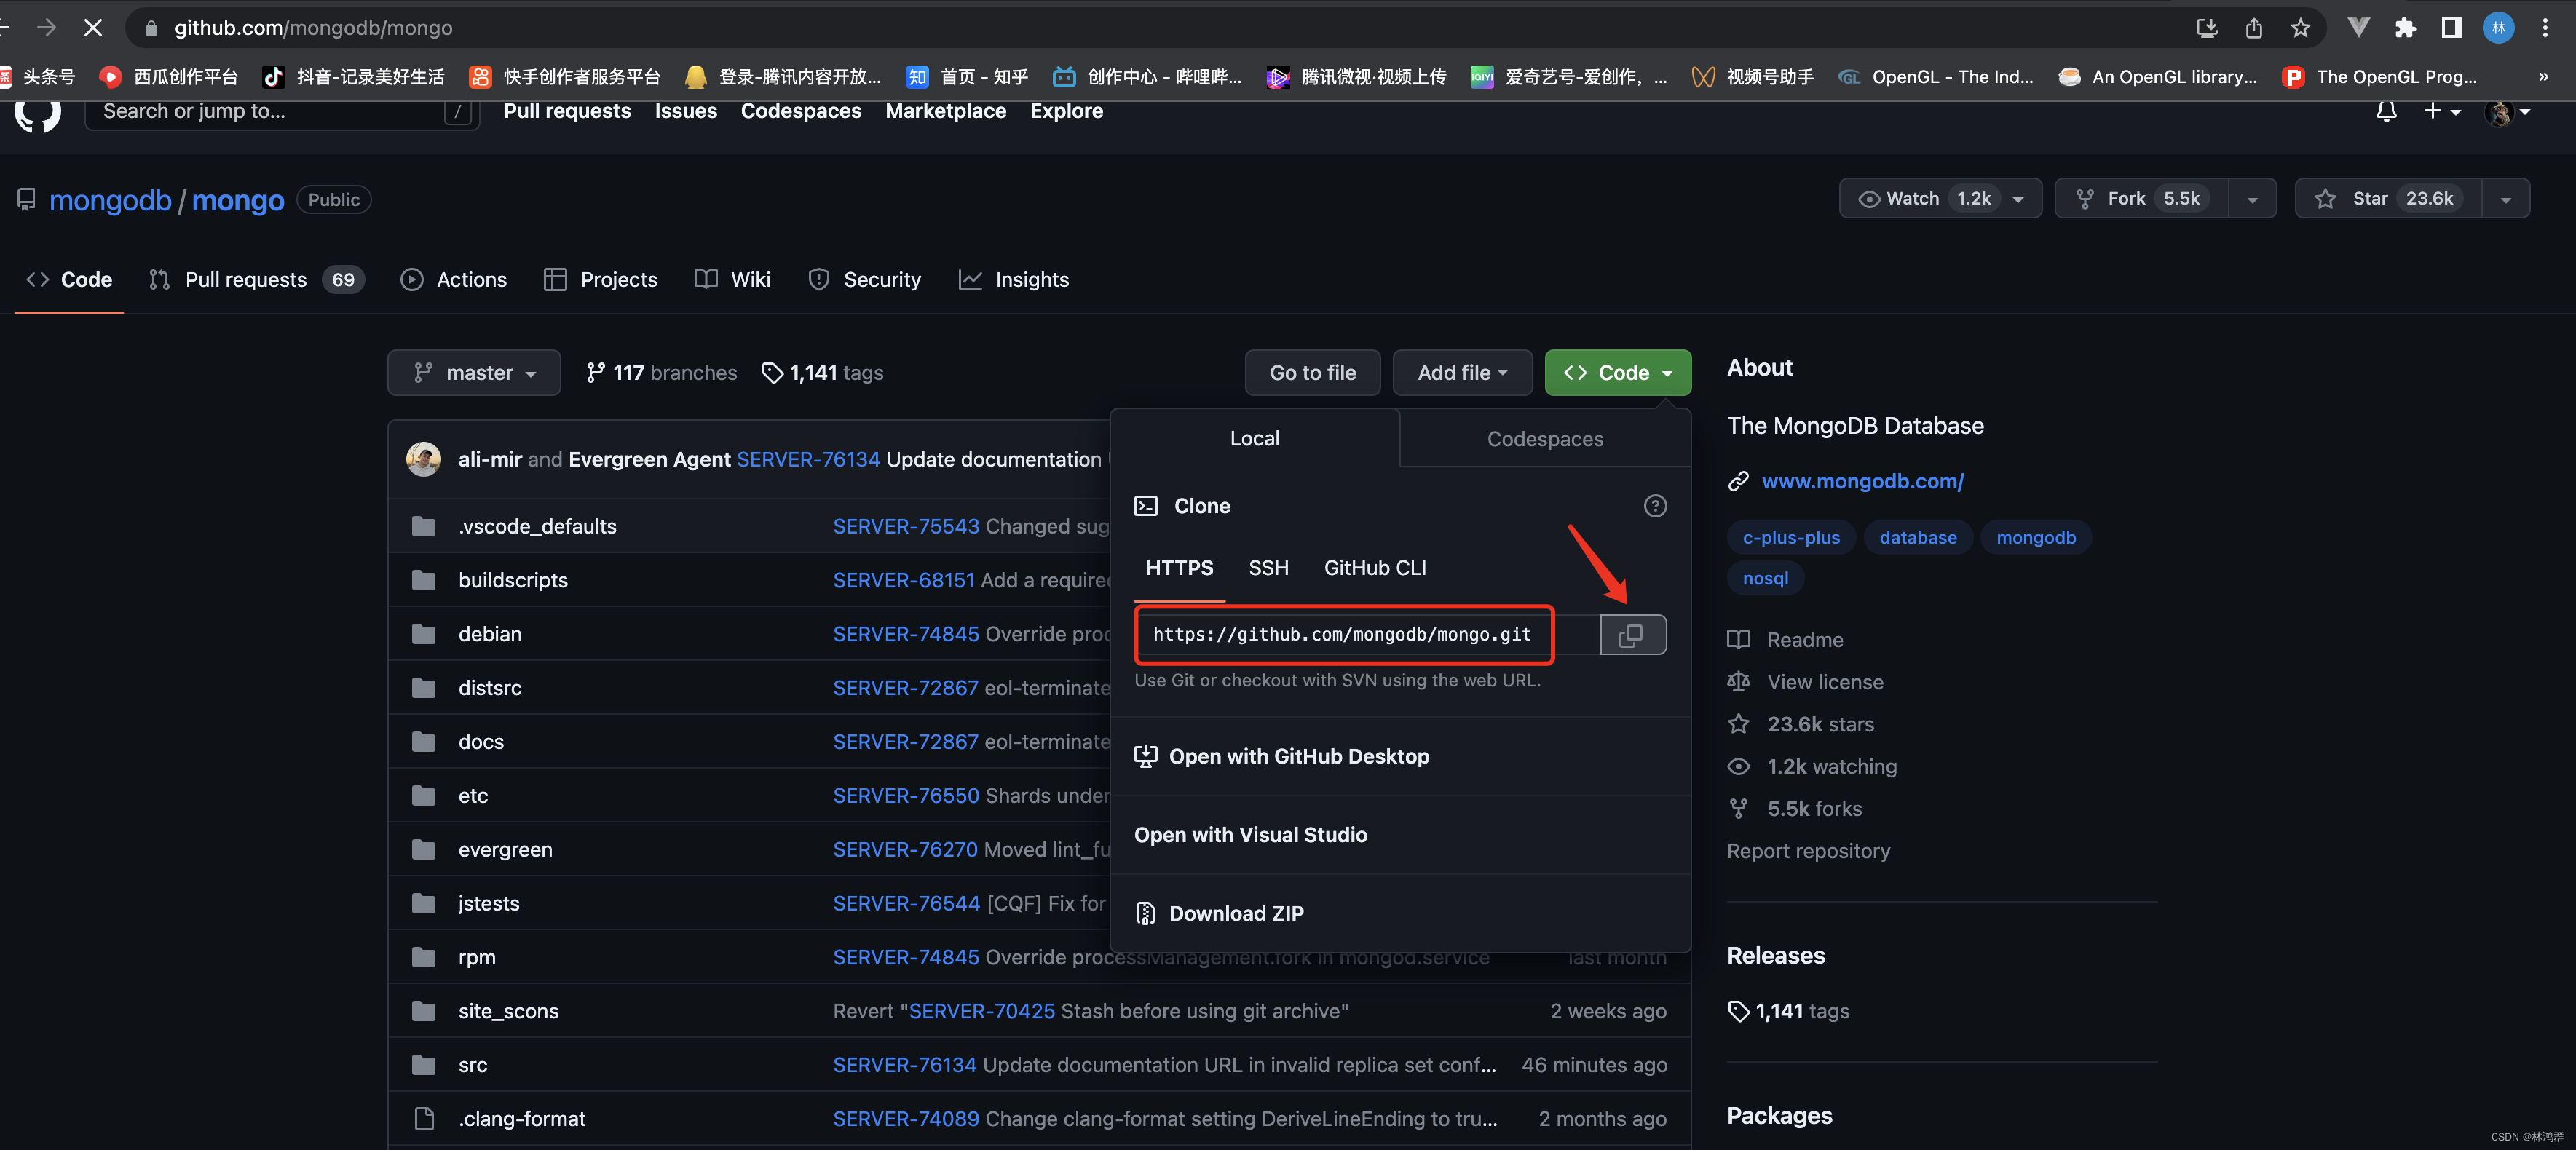The height and width of the screenshot is (1150, 2576).
Task: Focus the Search or jump to field
Action: tap(282, 112)
